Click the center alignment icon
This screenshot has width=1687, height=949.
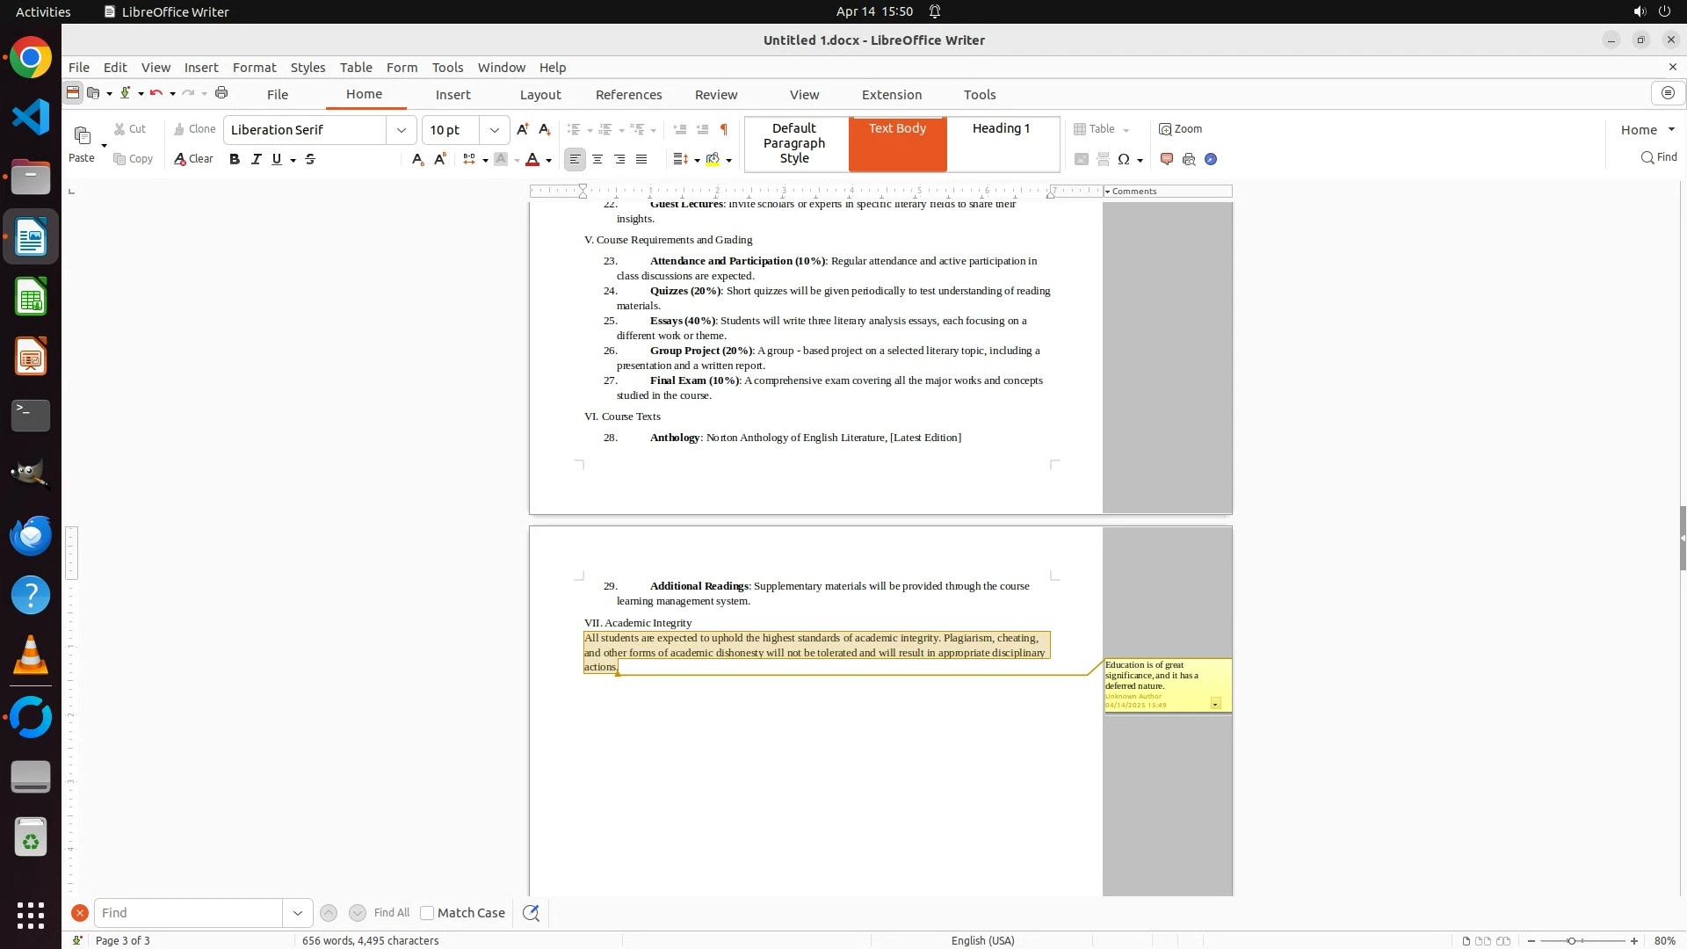coord(597,159)
